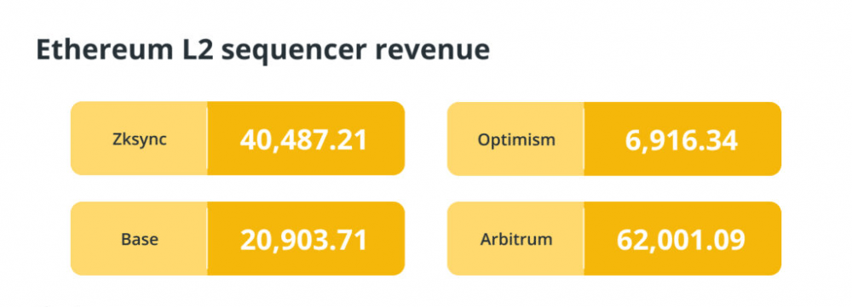Click the divider line in the Zksync card
Image resolution: width=852 pixels, height=307 pixels.
[207, 139]
